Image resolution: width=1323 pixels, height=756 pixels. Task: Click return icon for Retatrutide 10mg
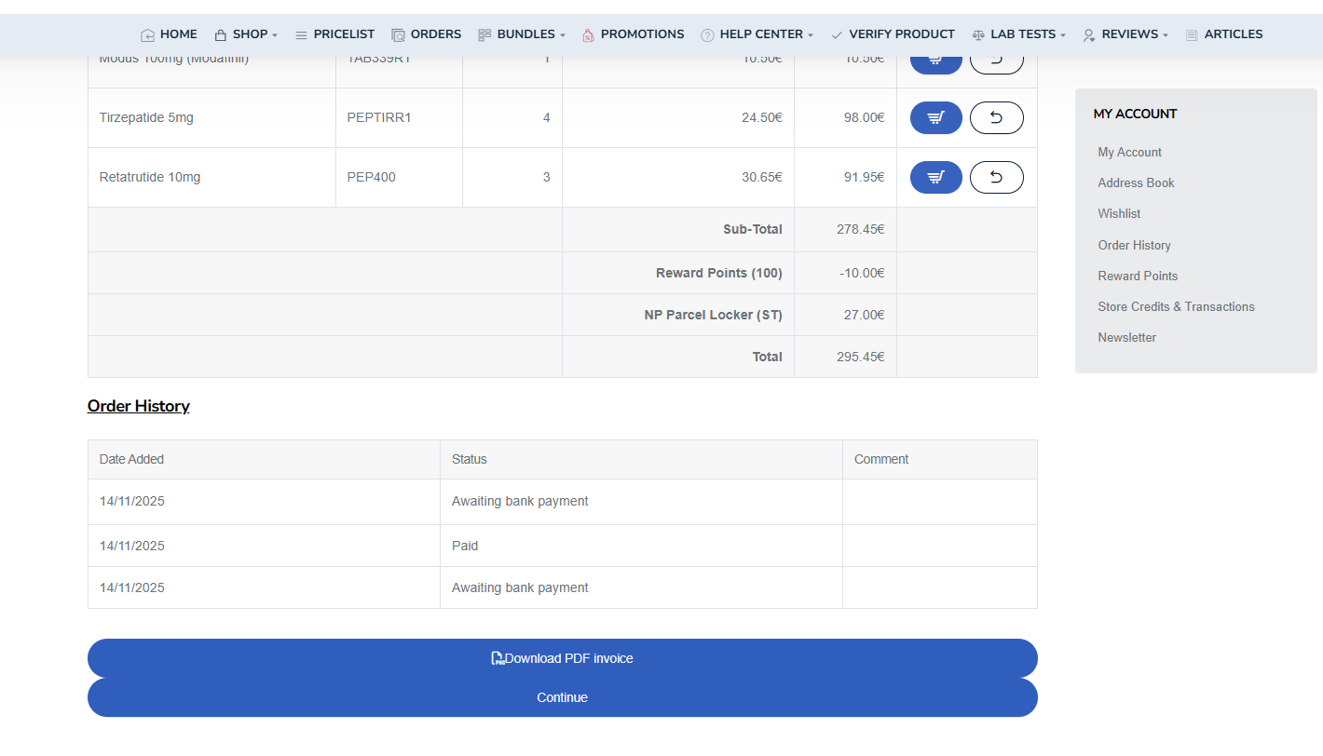pyautogui.click(x=996, y=178)
